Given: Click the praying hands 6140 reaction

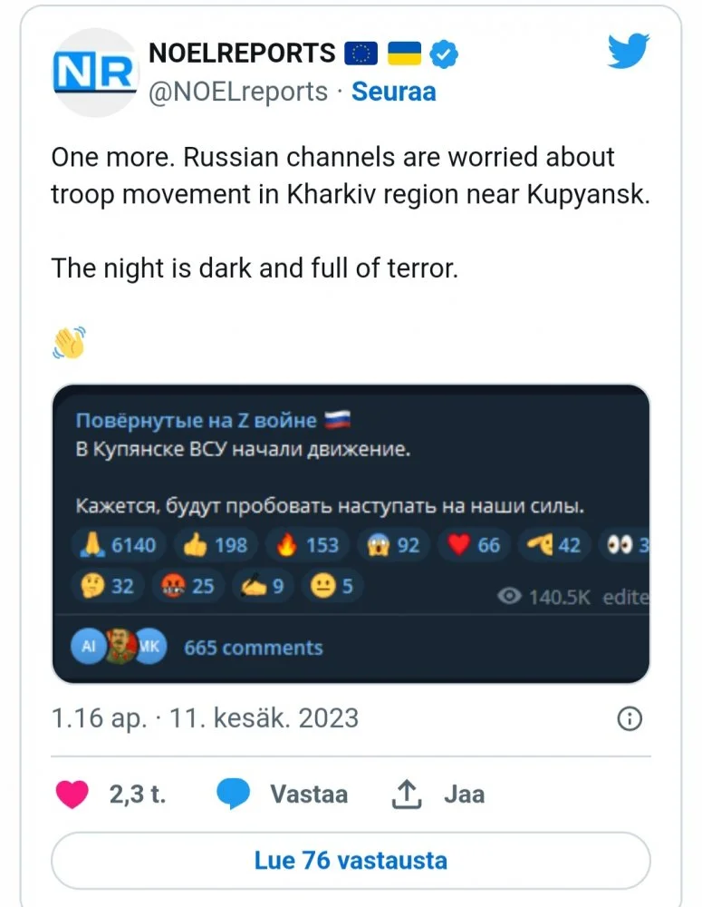Looking at the screenshot, I should click(116, 544).
